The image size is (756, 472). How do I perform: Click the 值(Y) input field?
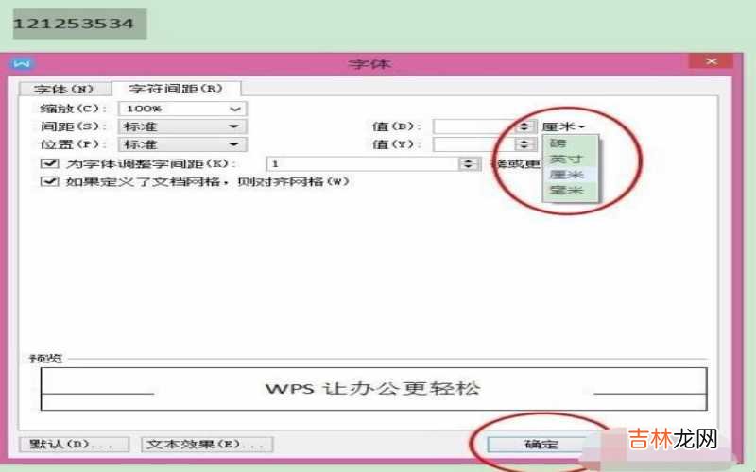[x=474, y=144]
